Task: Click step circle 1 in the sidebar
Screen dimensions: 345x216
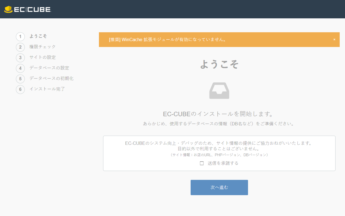Action: pos(20,36)
